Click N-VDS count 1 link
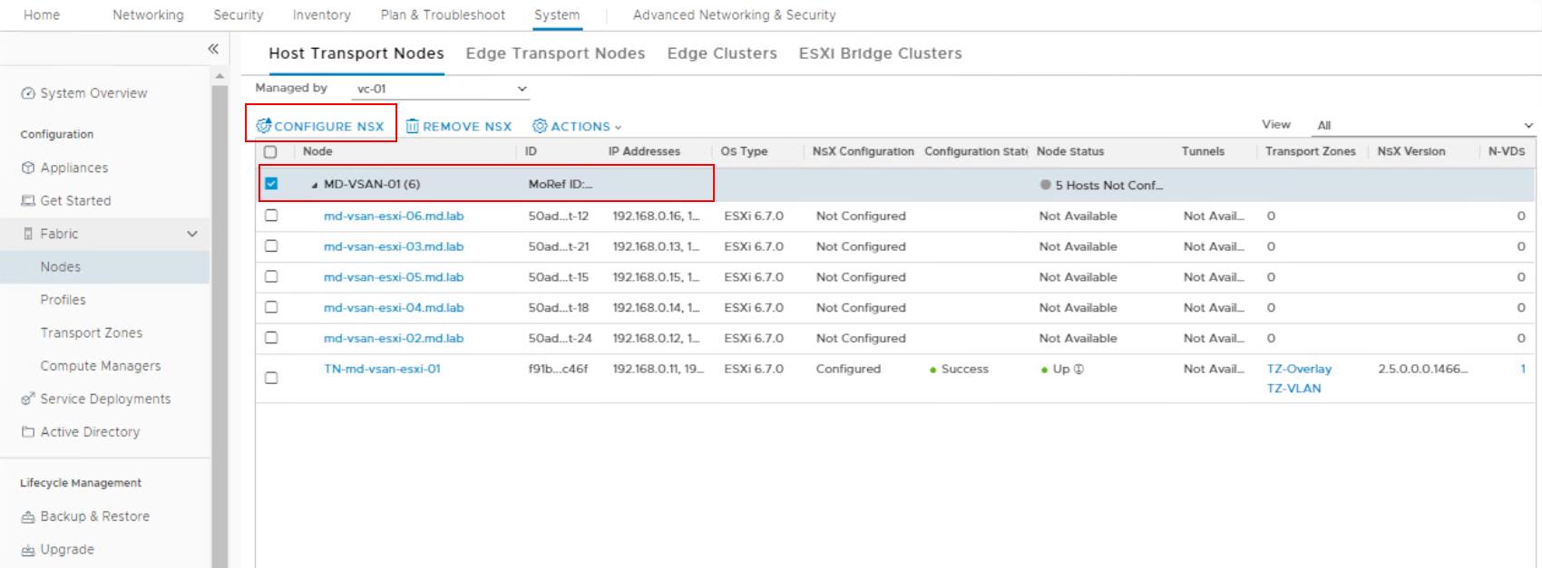1542x568 pixels. [x=1523, y=369]
